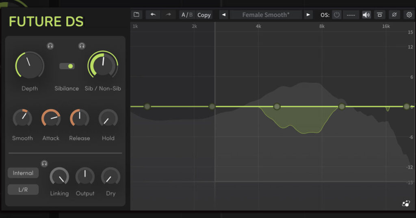Toggle the speaker audition icon
The width and height of the screenshot is (416, 218).
coord(366,15)
